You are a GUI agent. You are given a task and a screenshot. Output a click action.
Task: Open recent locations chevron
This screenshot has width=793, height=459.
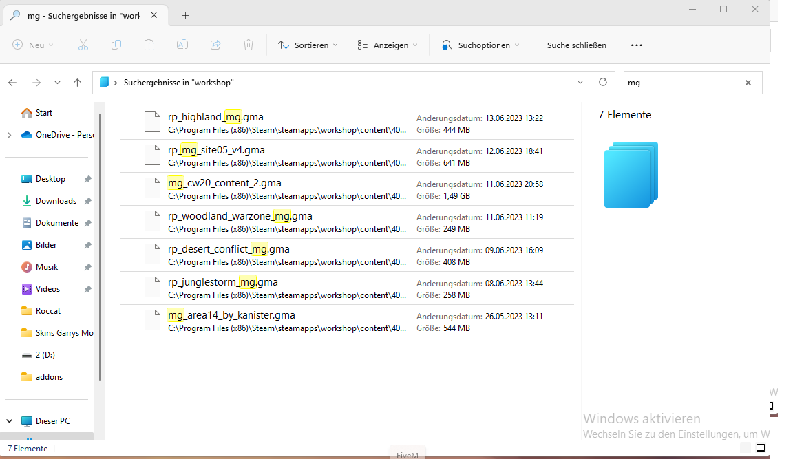pyautogui.click(x=57, y=83)
